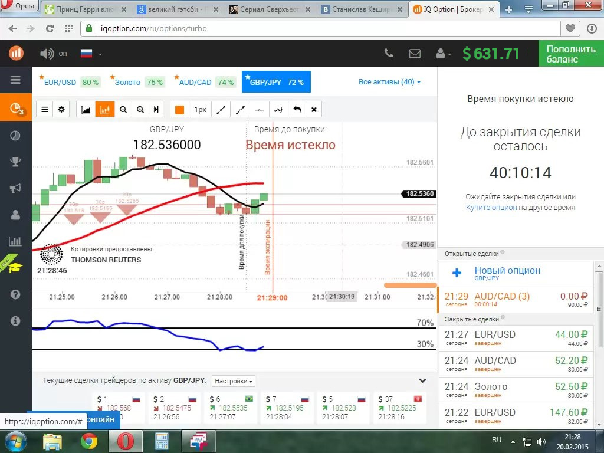Image resolution: width=604 pixels, height=453 pixels.
Task: Open the trophy tournaments sidebar icon
Action: coord(15,162)
